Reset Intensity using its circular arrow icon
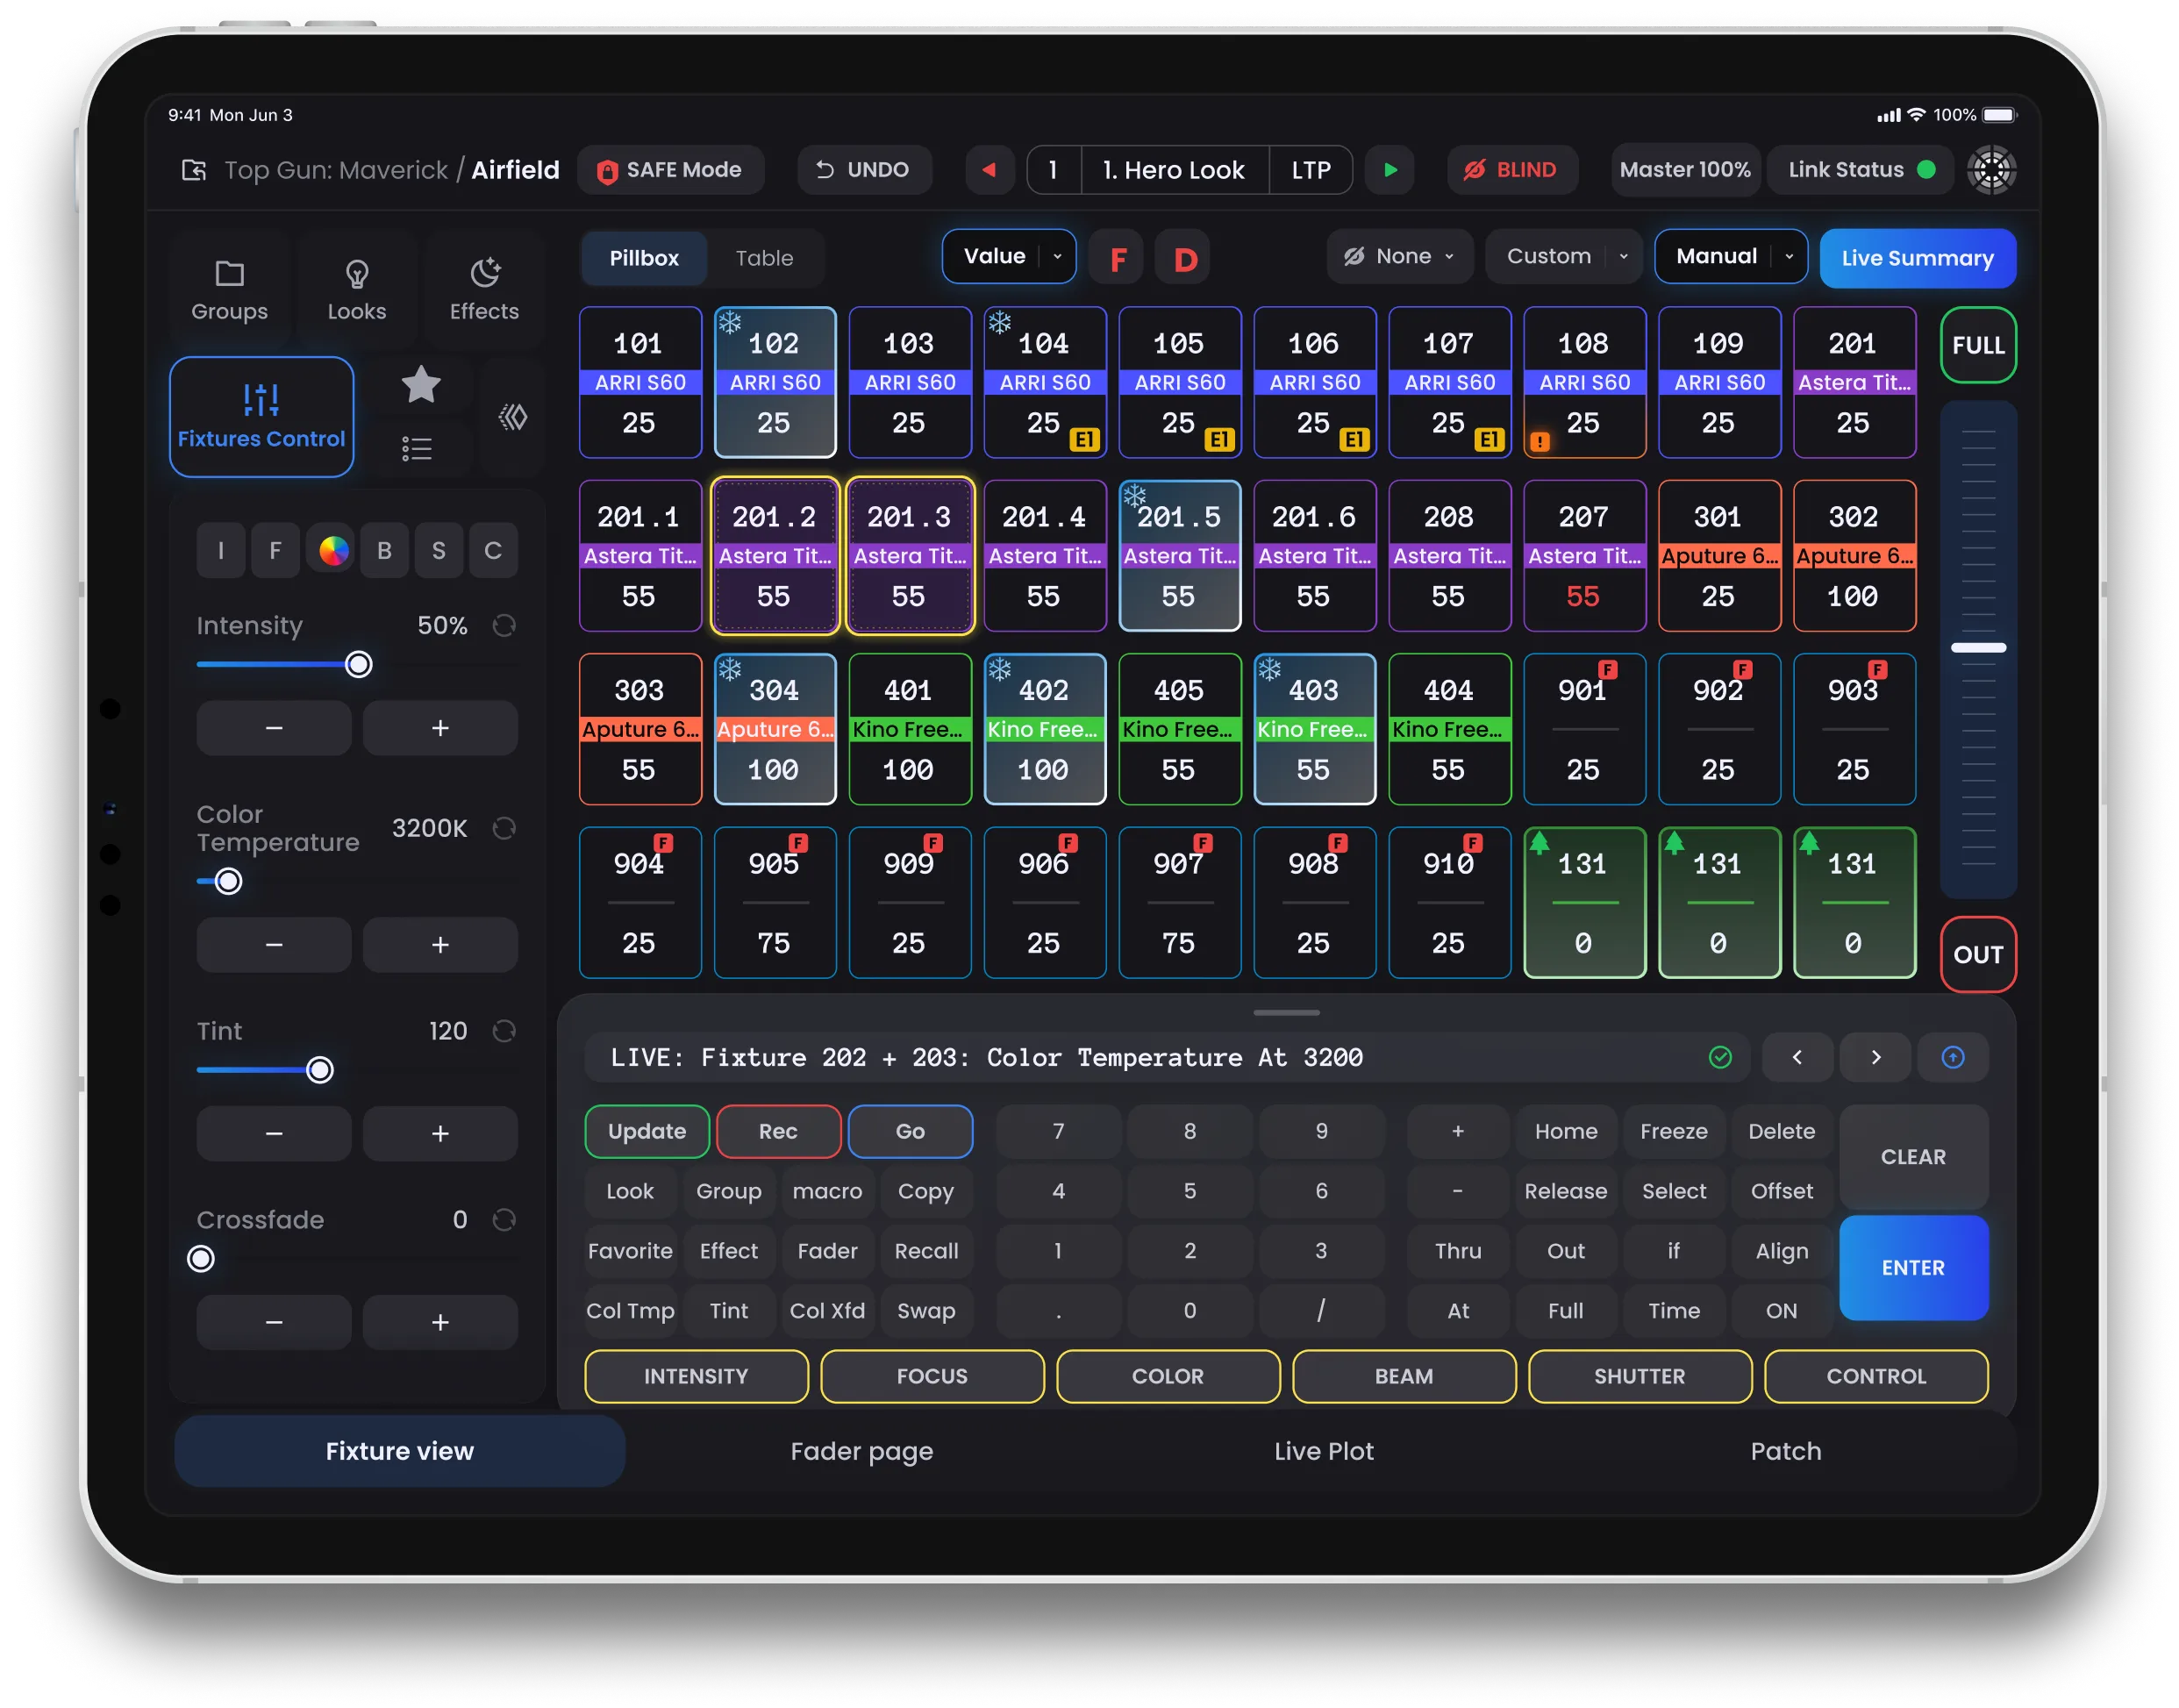The image size is (2179, 1708). [504, 626]
